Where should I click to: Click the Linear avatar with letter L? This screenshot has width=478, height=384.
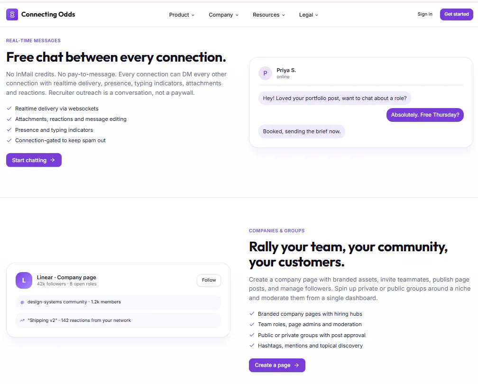[24, 280]
